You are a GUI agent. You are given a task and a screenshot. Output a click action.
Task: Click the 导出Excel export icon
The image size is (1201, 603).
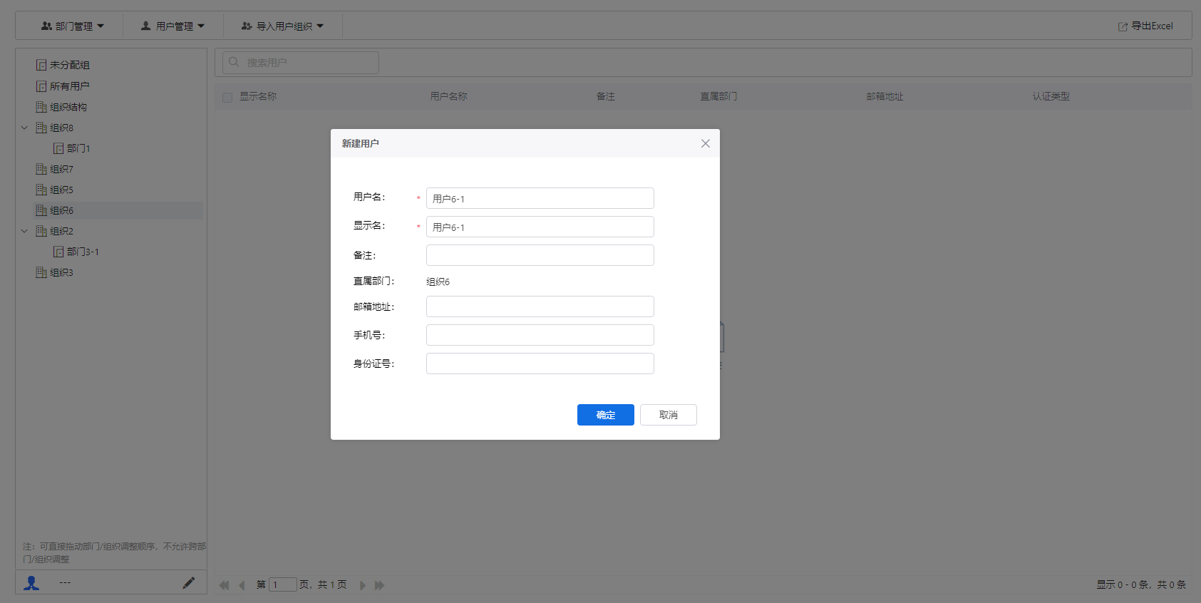click(1123, 26)
